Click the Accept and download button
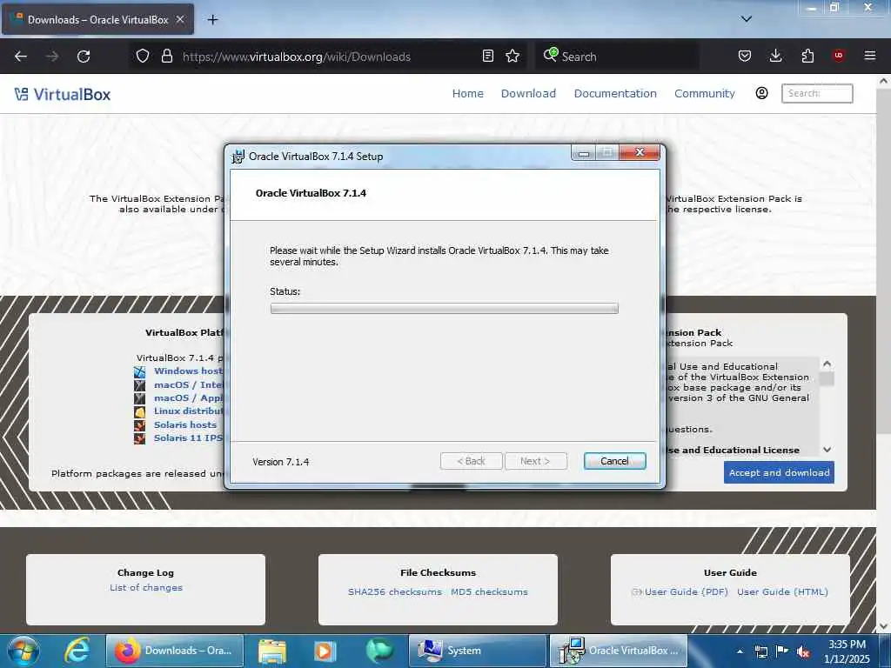The image size is (891, 668). pos(779,472)
